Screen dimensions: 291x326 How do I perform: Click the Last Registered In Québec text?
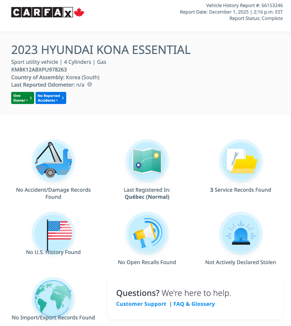click(147, 193)
